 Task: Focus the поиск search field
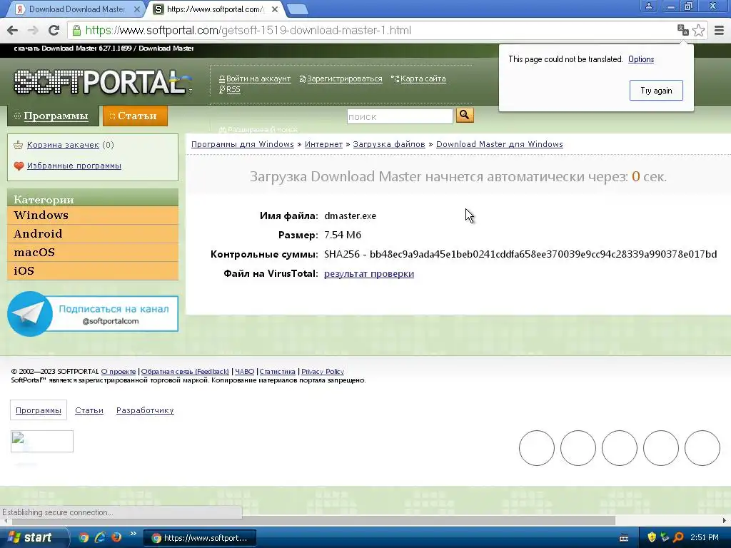(400, 116)
